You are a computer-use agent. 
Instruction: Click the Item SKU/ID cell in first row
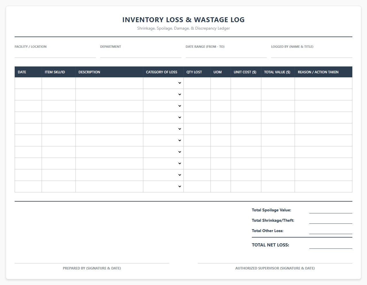59,83
